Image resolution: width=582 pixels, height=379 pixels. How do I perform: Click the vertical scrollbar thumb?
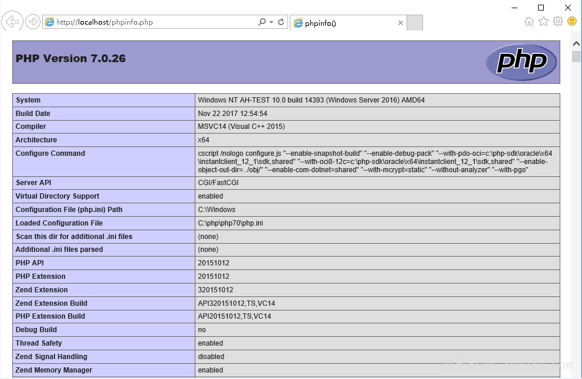click(576, 57)
